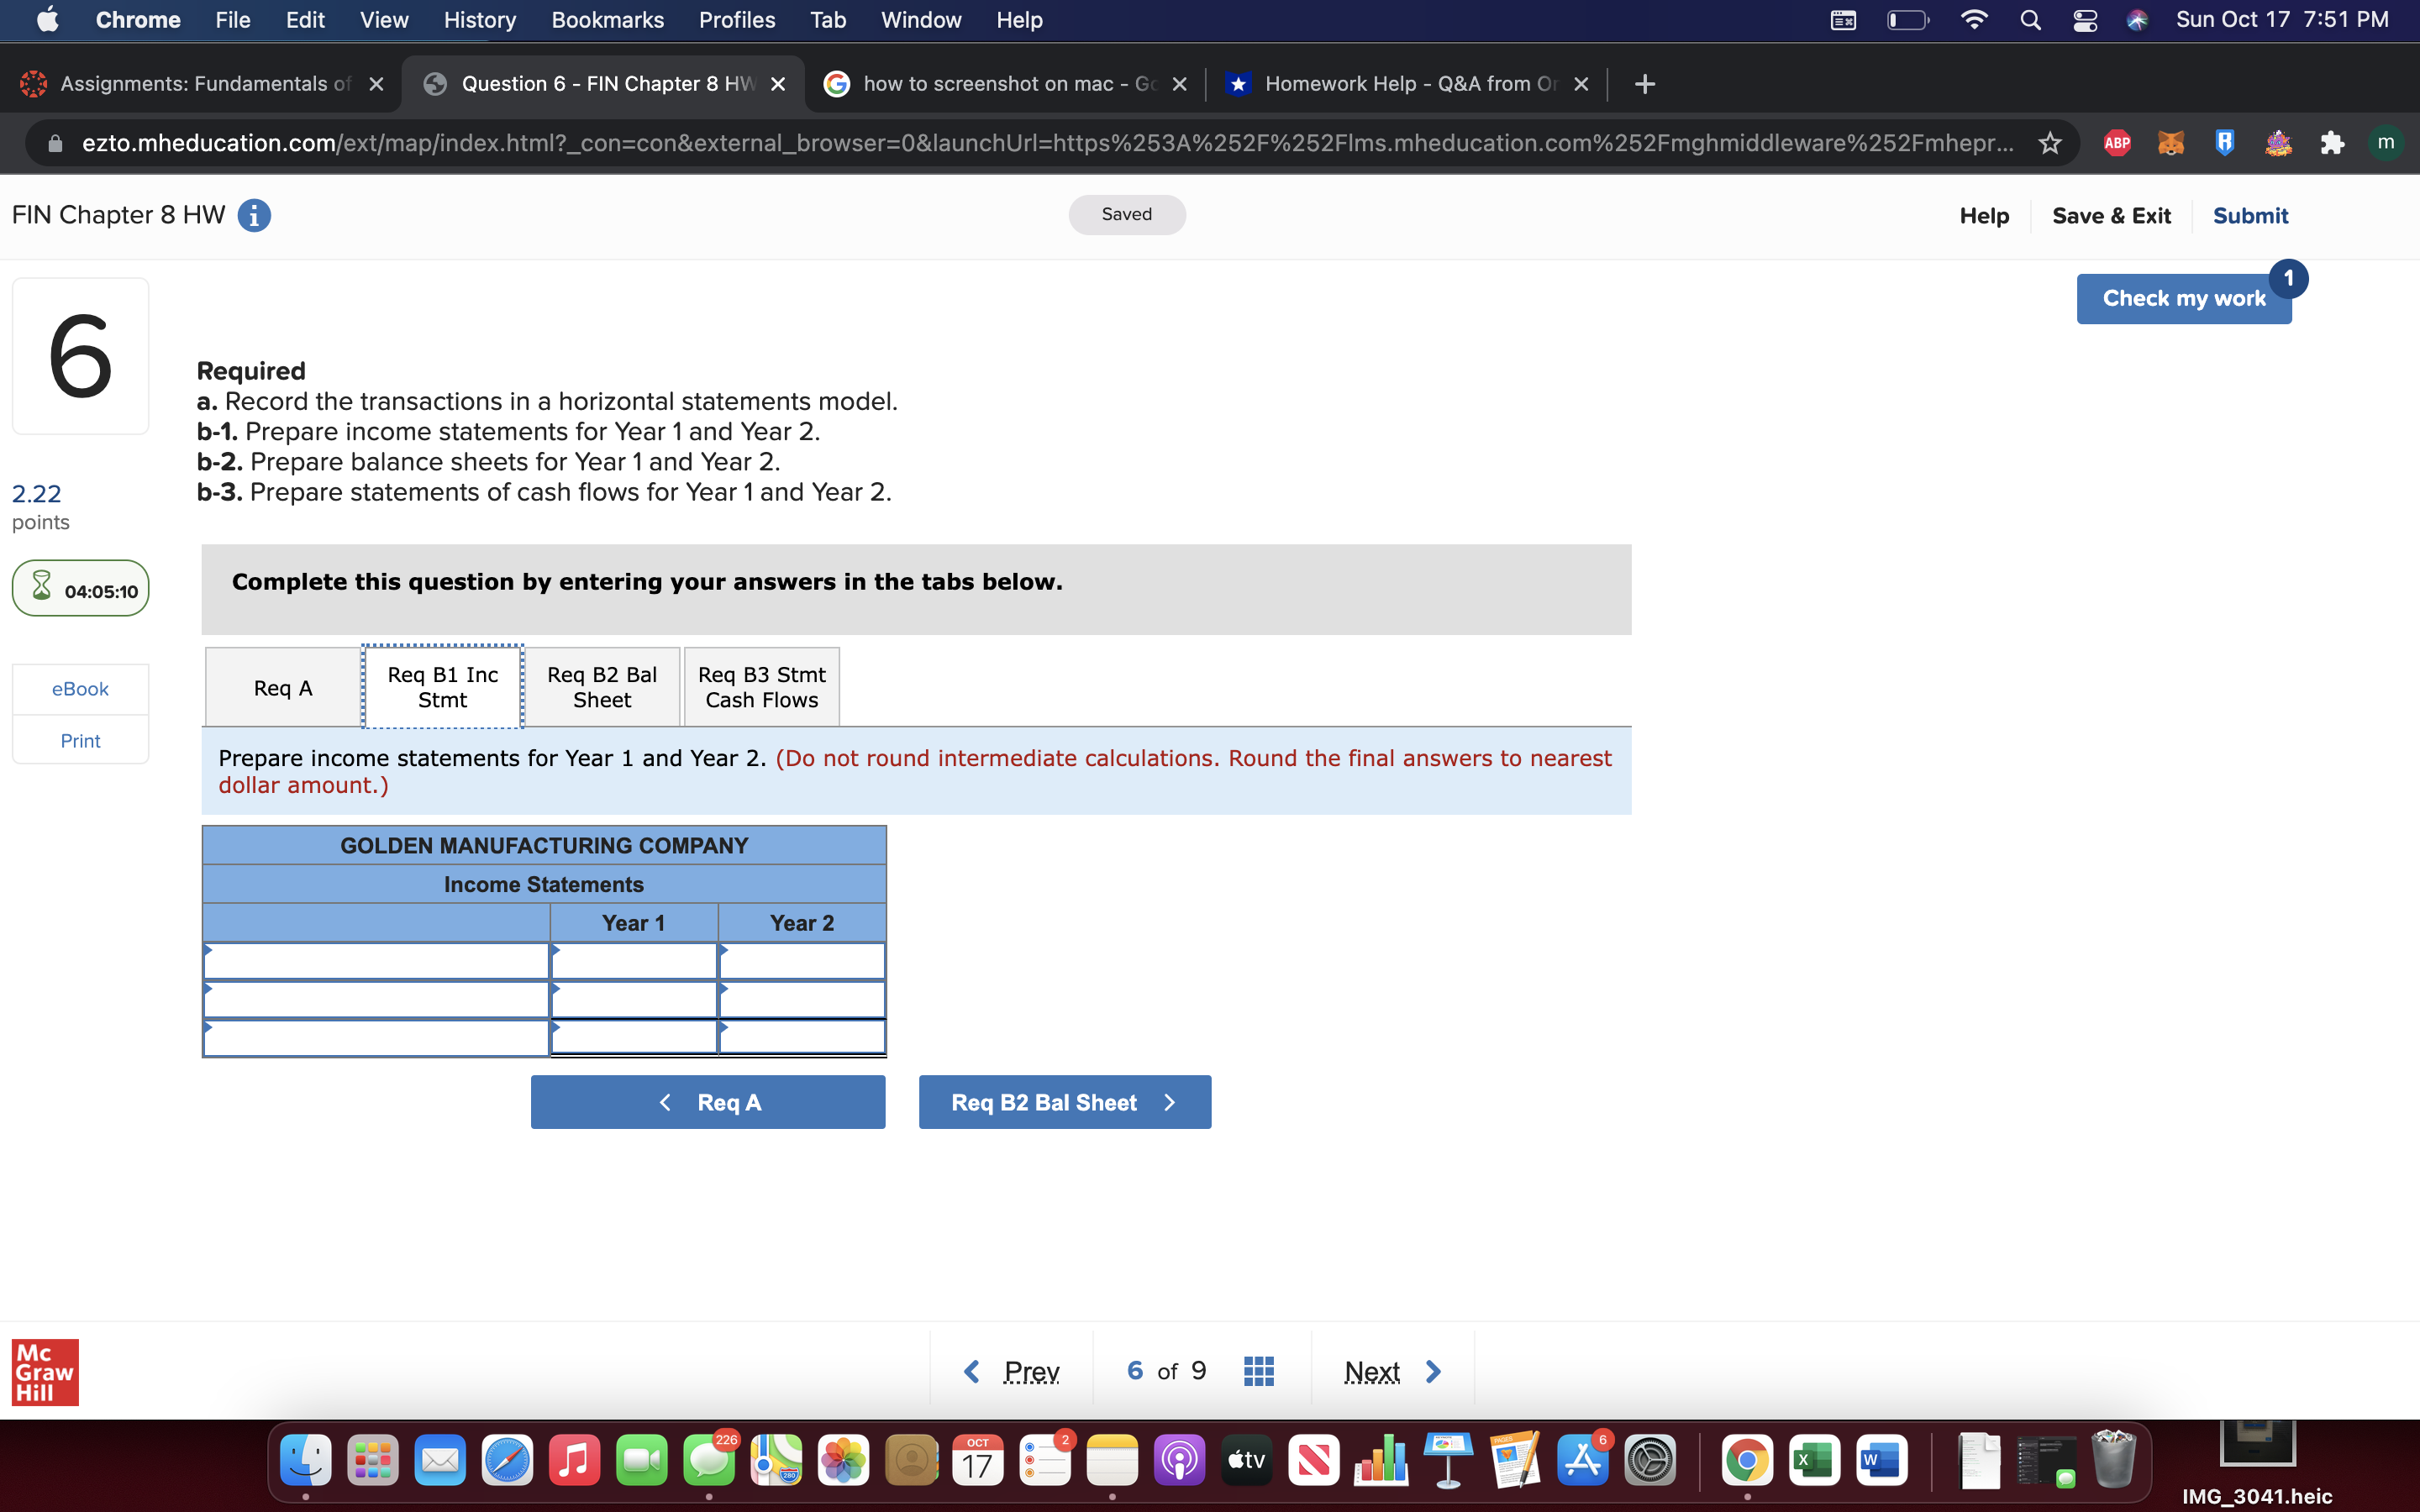2420x1512 pixels.
Task: Click the McGraw Hill logo
Action: click(44, 1372)
